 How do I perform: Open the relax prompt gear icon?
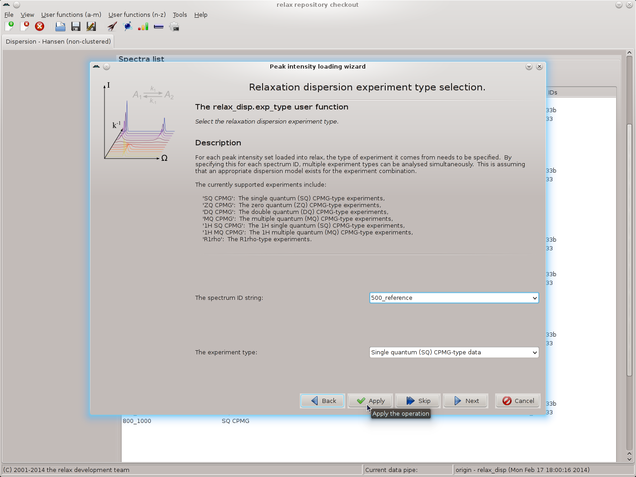pos(174,26)
